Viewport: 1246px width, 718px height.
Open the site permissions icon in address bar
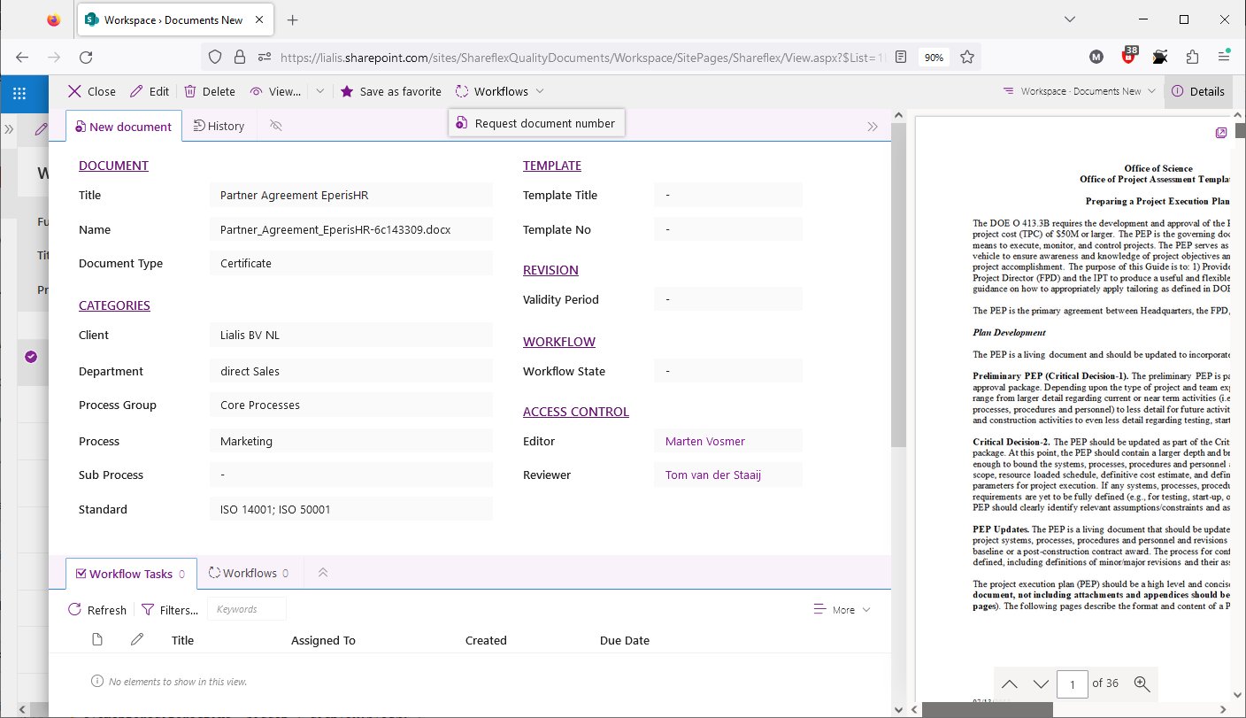pos(264,57)
